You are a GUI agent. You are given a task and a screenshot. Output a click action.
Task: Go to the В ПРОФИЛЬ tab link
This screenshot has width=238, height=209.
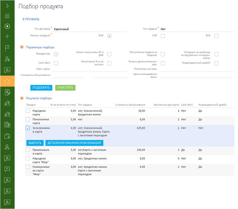click(31, 19)
